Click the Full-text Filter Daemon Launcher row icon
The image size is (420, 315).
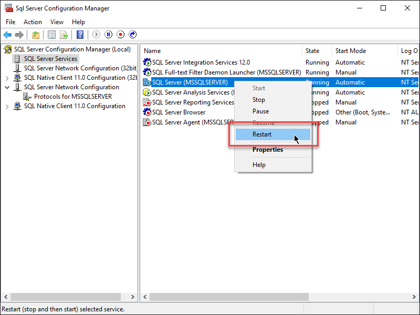click(147, 72)
